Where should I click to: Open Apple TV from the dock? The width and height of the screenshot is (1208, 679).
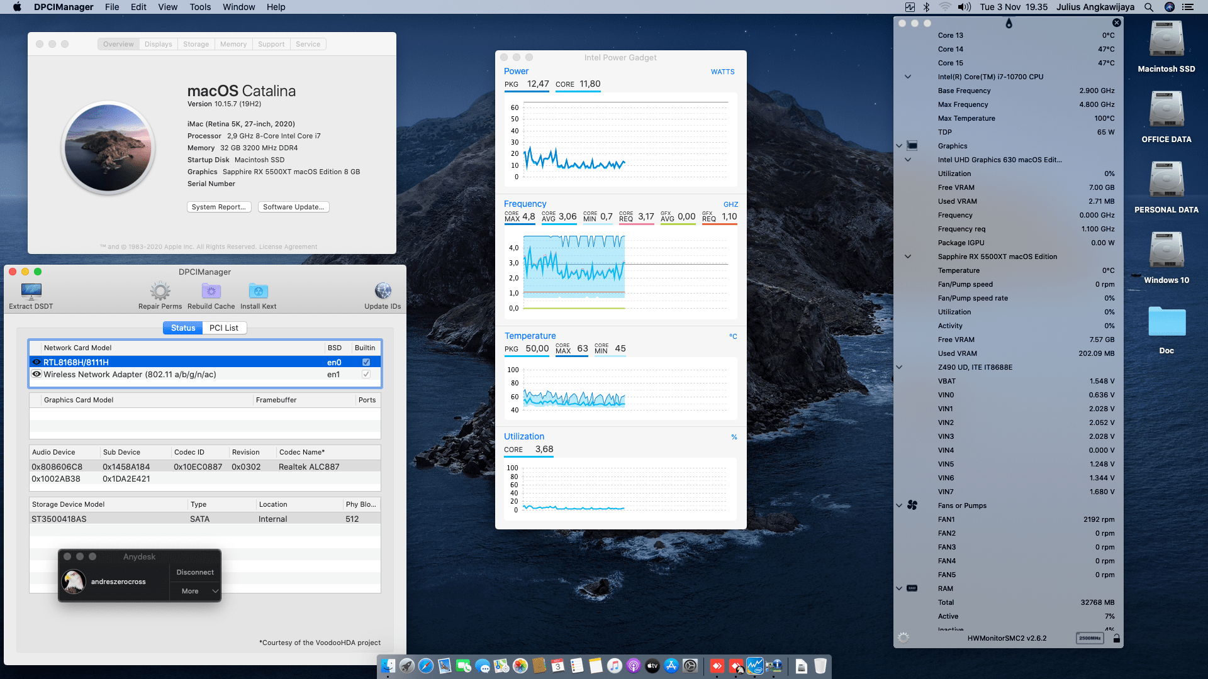click(652, 666)
